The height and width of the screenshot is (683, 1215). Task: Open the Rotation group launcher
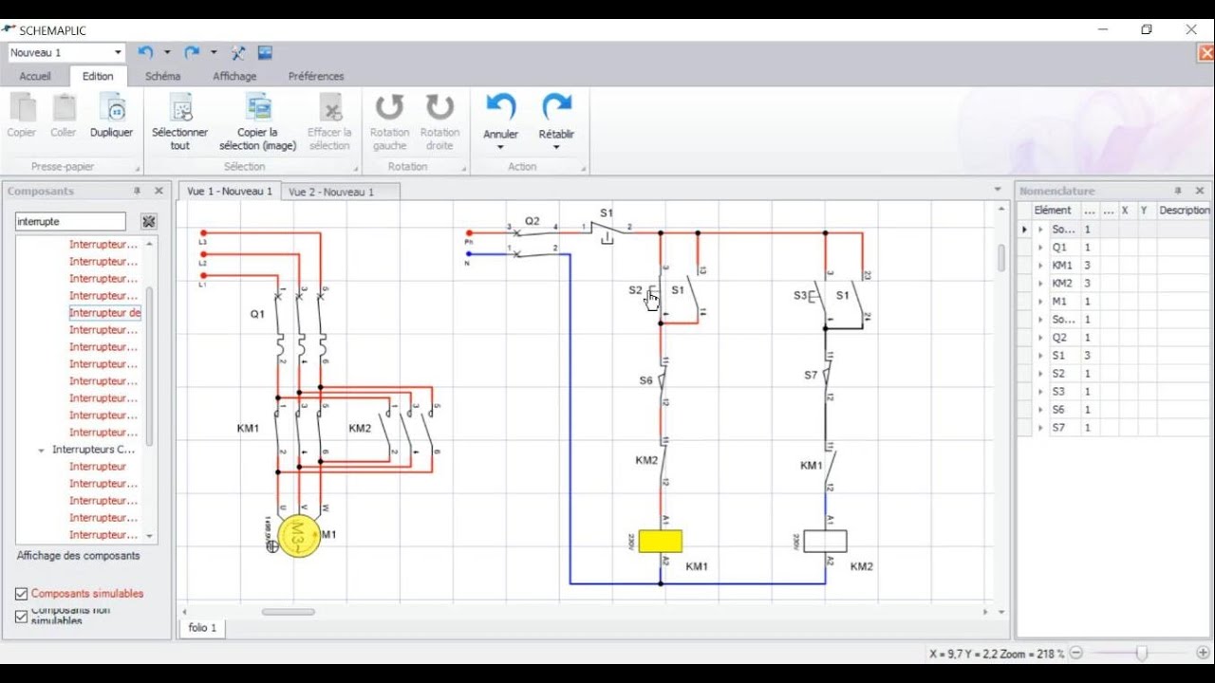(x=464, y=169)
